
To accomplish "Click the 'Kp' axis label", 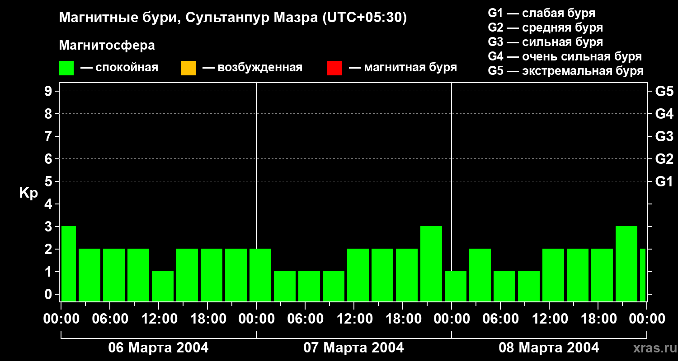I will click(28, 194).
